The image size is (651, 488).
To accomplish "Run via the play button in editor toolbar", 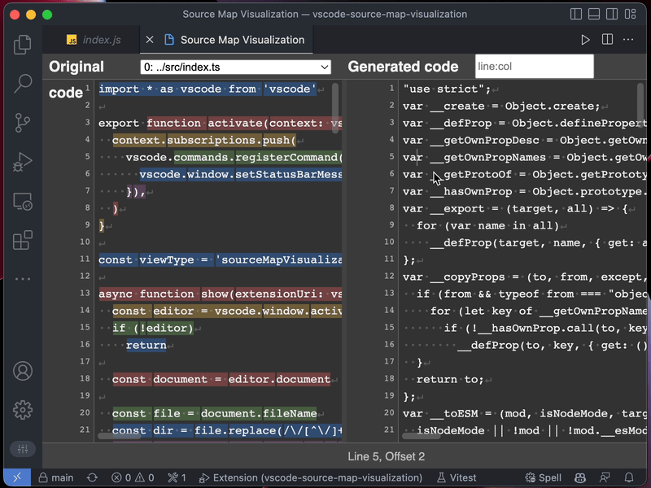I will tap(585, 40).
